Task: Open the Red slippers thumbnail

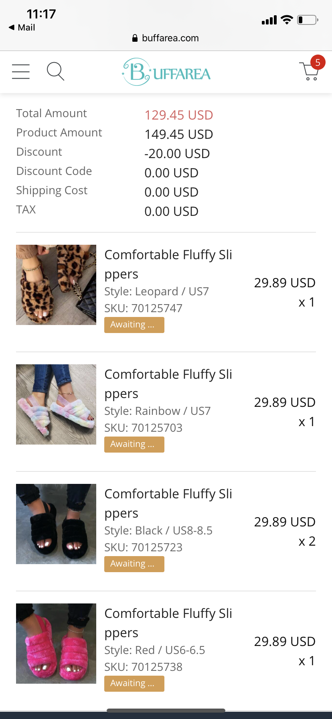Action: (56, 644)
